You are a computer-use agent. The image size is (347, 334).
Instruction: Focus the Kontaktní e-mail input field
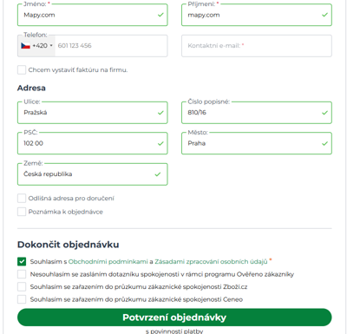pyautogui.click(x=257, y=46)
